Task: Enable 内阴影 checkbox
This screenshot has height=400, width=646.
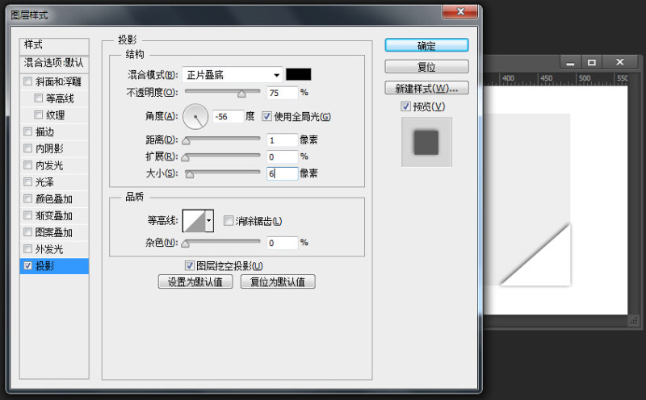Action: [x=27, y=148]
